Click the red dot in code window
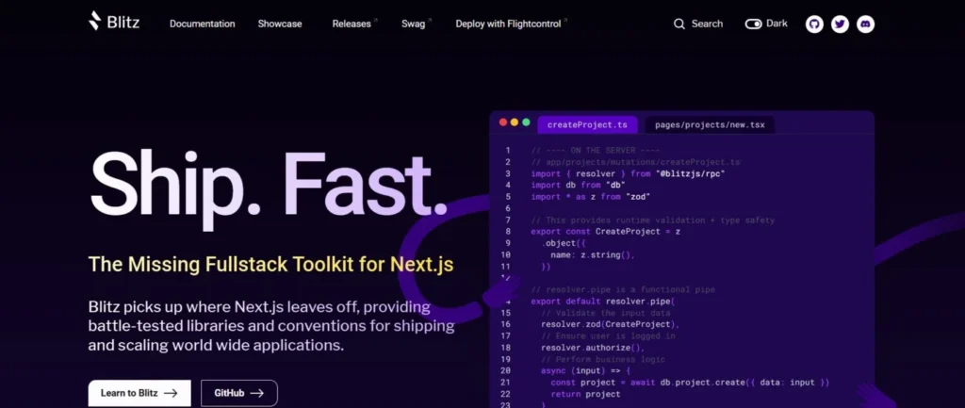Image resolution: width=965 pixels, height=408 pixels. 503,122
